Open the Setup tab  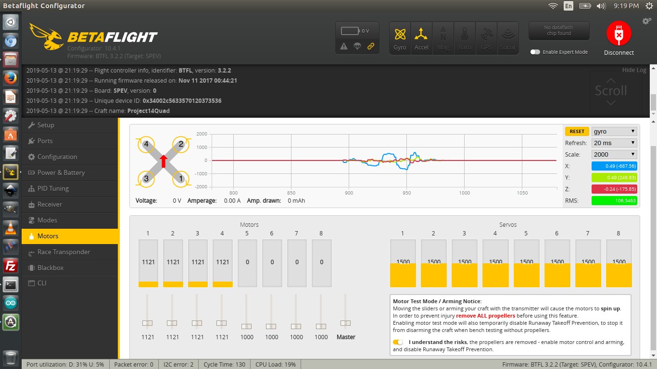(70, 125)
